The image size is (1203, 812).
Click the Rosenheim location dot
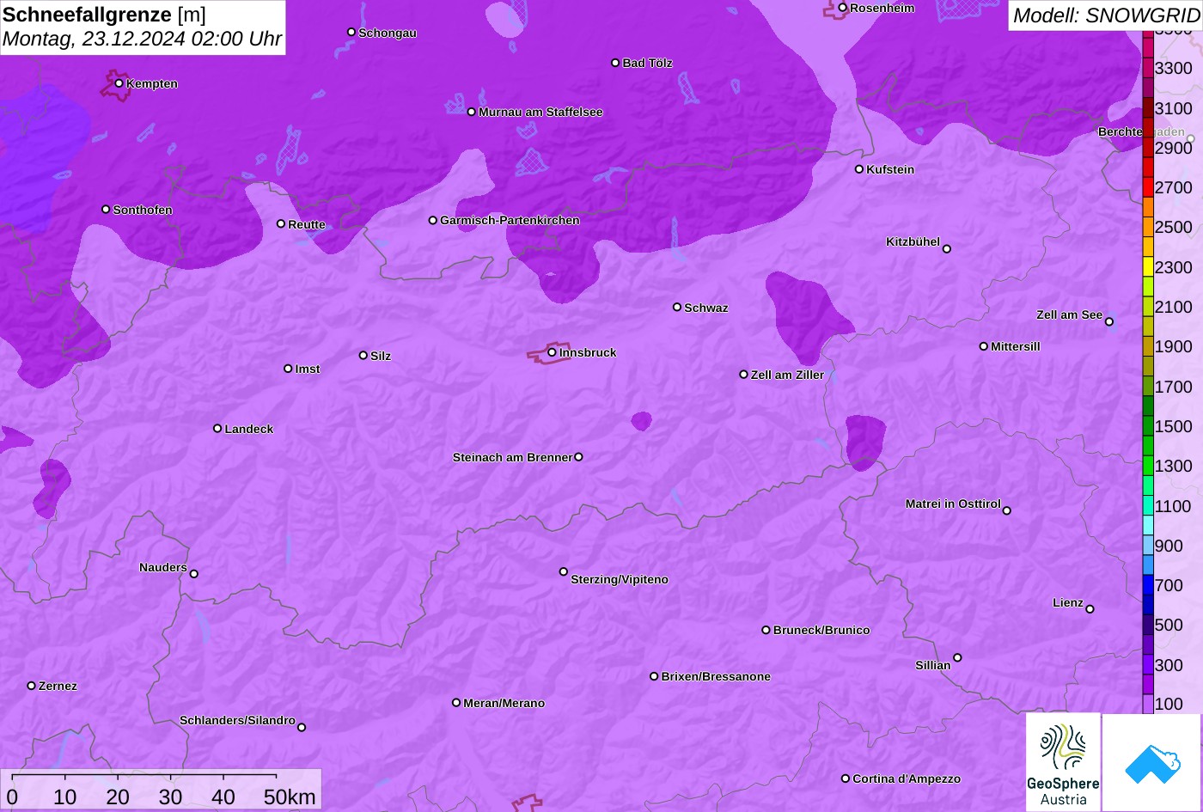click(843, 8)
